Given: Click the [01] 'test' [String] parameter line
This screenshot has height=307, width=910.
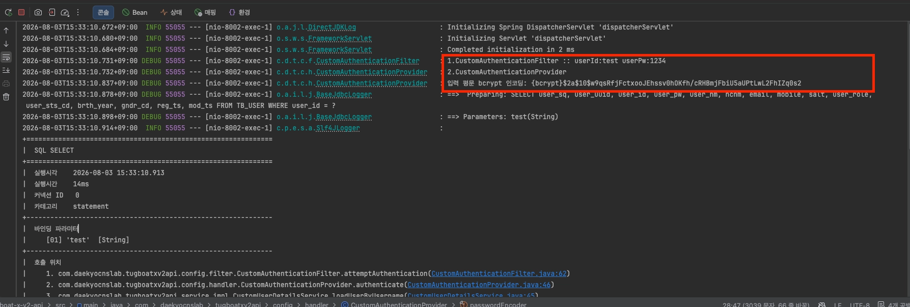Looking at the screenshot, I should click(88, 240).
